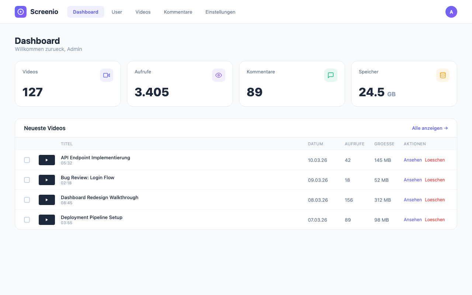The image size is (472, 295).
Task: Check the API Endpoint Implementierung row checkbox
Action: click(x=27, y=160)
